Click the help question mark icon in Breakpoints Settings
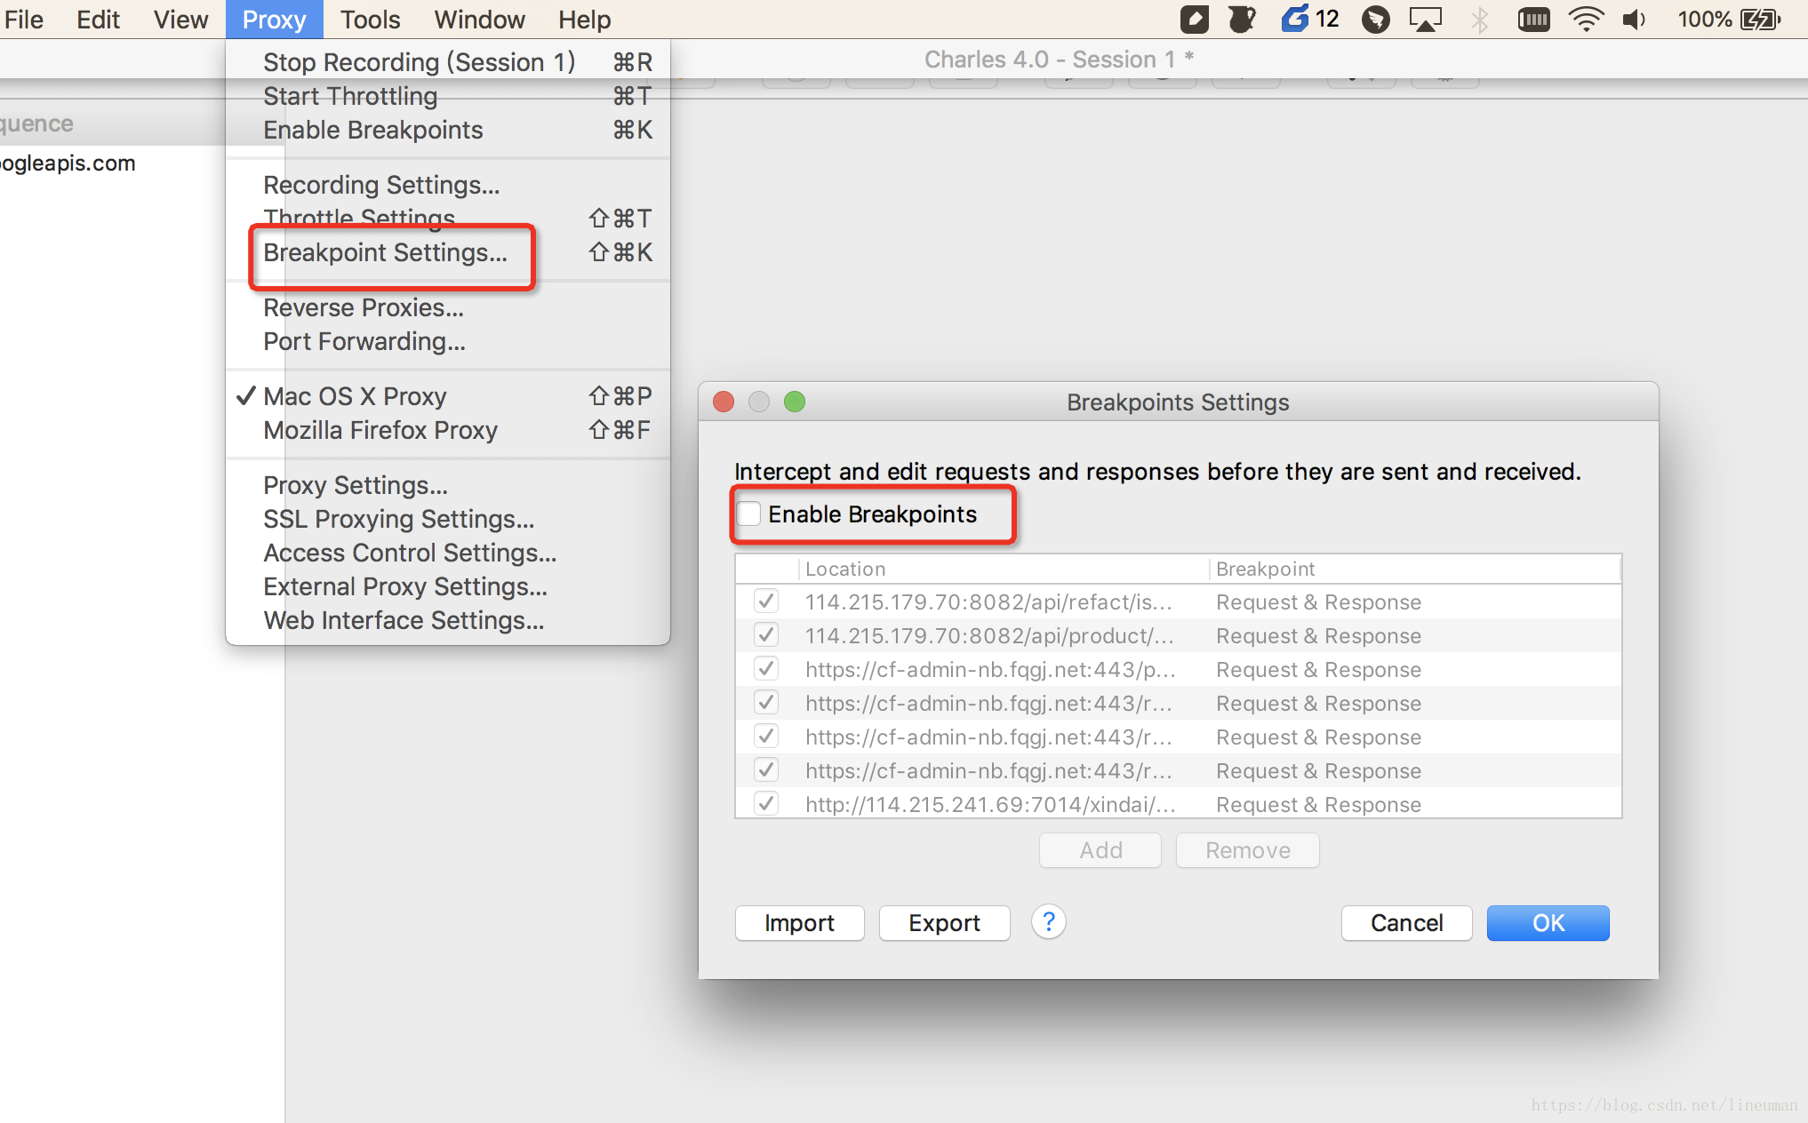 pyautogui.click(x=1048, y=922)
